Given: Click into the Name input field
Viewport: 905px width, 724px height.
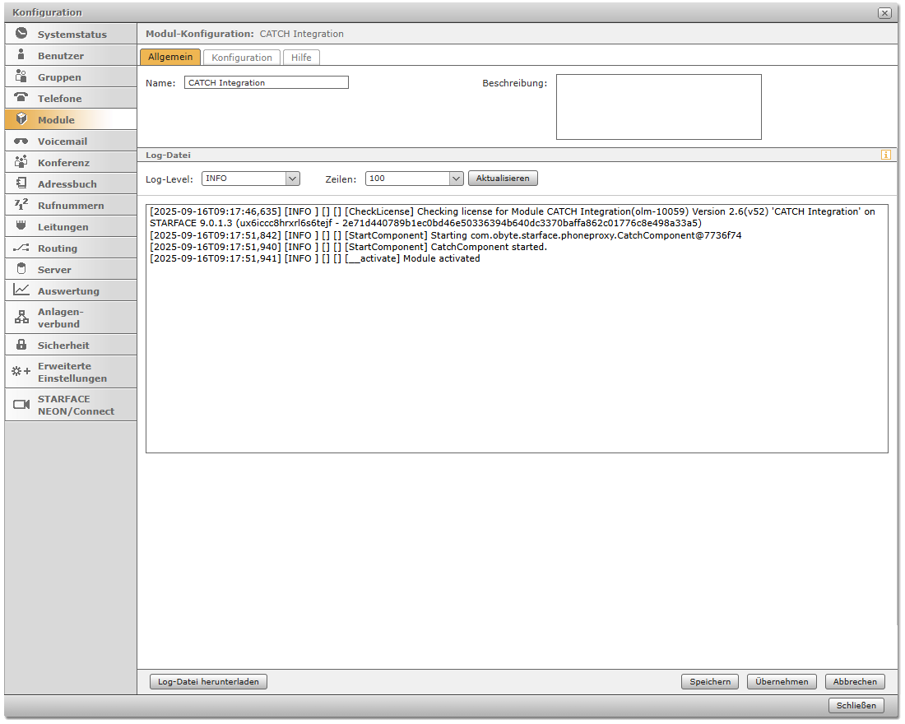Looking at the screenshot, I should pos(267,82).
